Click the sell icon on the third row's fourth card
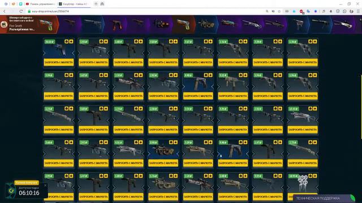Screen dimensions: 362x203 point(171,108)
